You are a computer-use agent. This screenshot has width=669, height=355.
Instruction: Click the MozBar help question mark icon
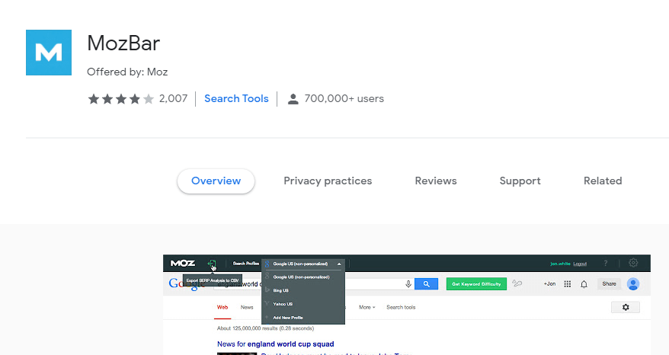click(x=606, y=264)
